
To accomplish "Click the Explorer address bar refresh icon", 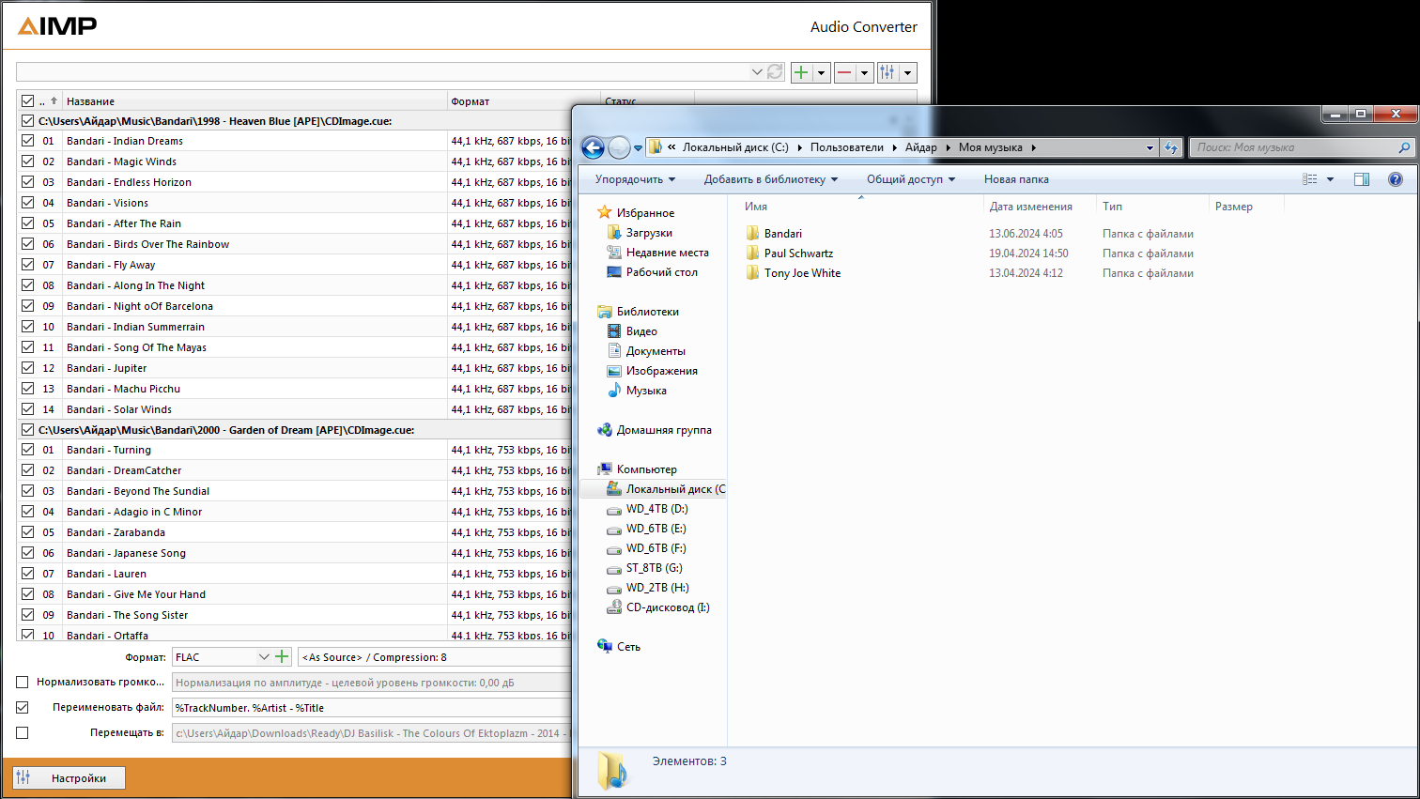I will [x=1171, y=147].
